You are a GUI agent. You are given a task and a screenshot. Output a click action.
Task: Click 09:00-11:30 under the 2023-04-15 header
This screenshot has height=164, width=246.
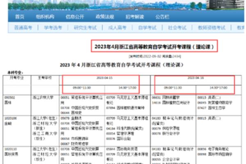tap(82, 88)
